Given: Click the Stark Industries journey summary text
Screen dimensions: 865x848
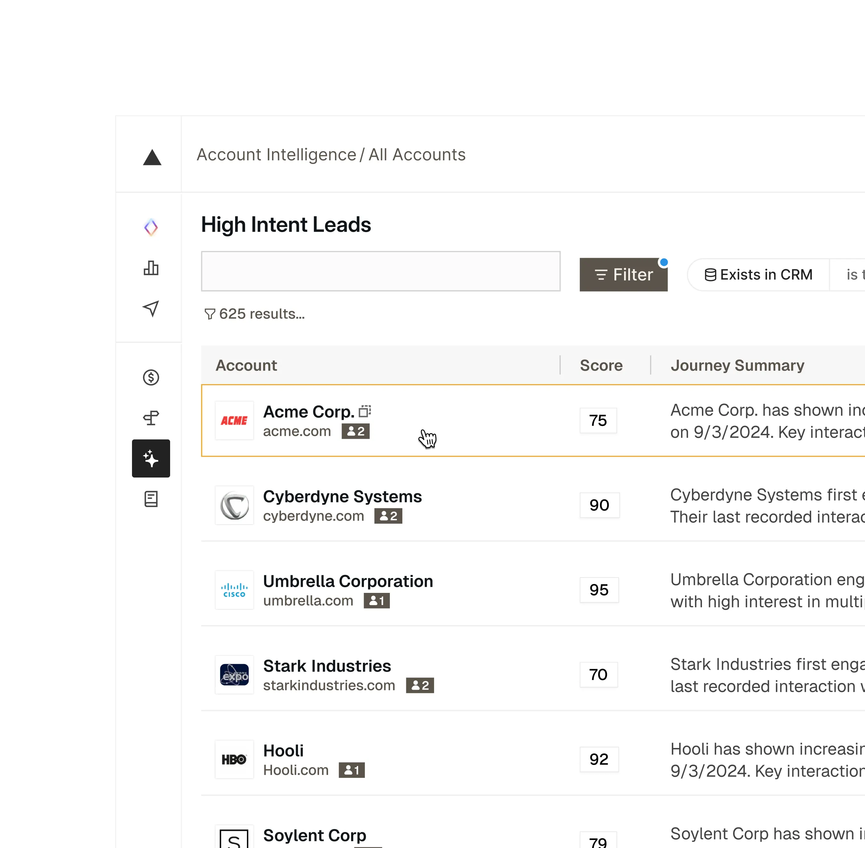Looking at the screenshot, I should coord(768,675).
